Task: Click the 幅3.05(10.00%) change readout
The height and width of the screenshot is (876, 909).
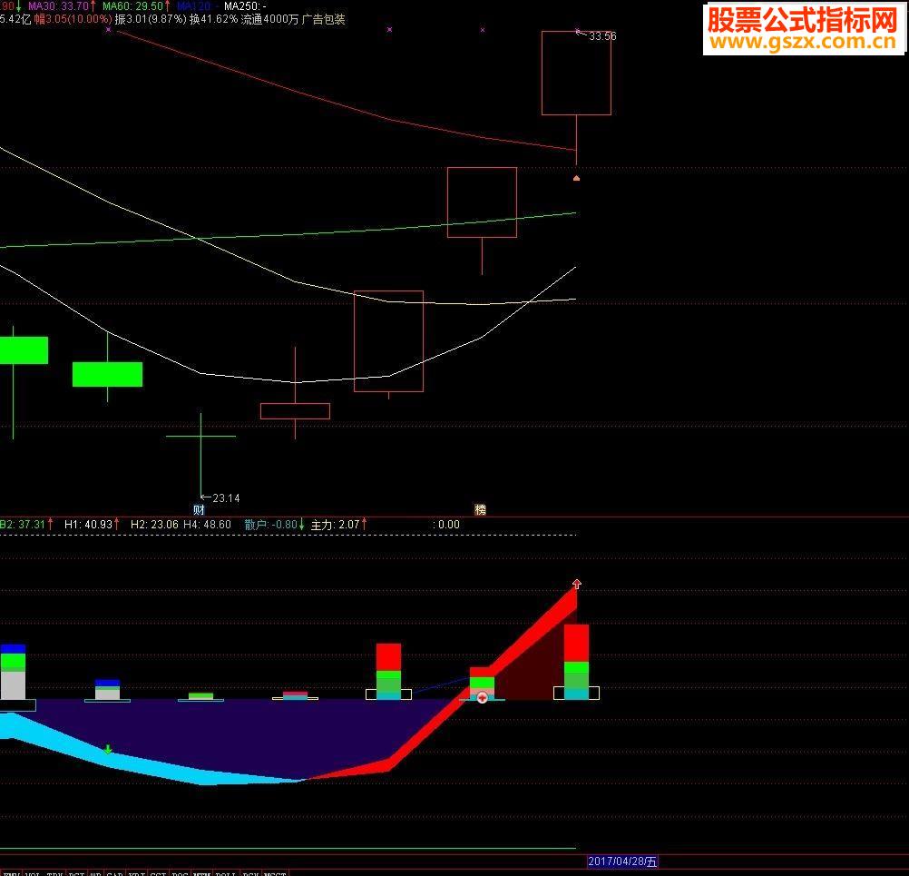Action: click(x=73, y=19)
